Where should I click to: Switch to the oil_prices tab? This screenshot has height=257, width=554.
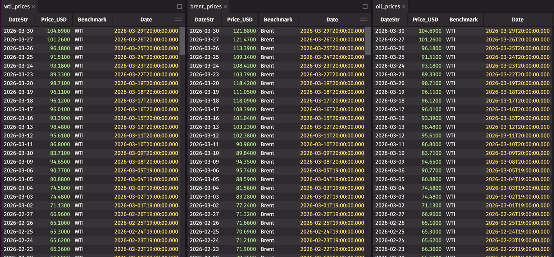(387, 7)
